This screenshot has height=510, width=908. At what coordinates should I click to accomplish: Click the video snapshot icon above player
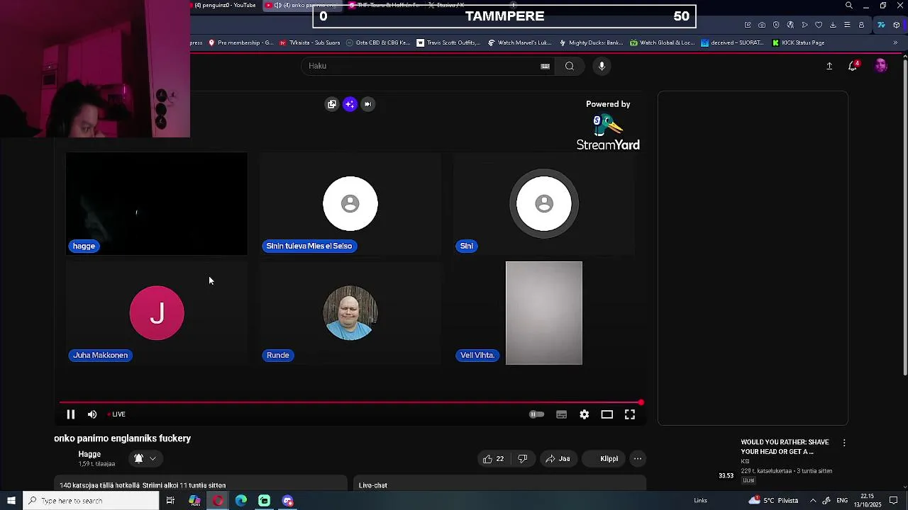[x=367, y=104]
